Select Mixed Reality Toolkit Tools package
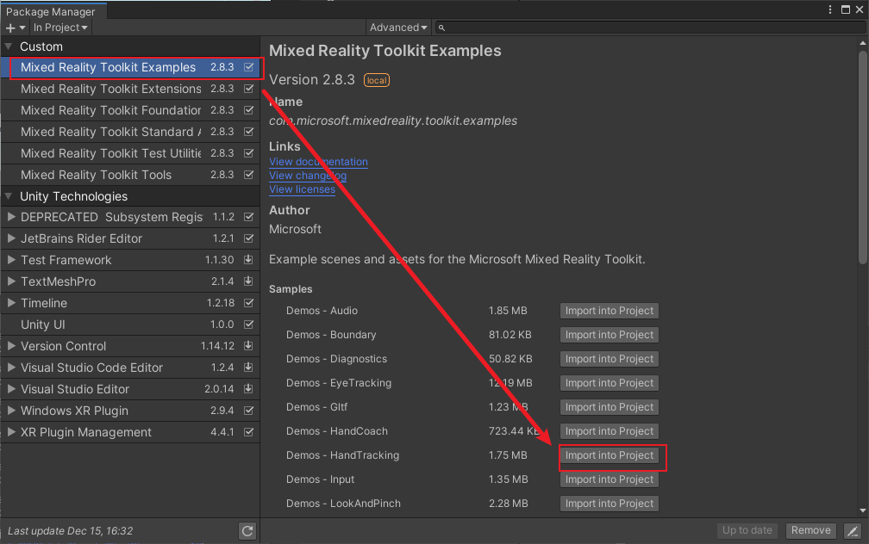The width and height of the screenshot is (869, 544). (x=130, y=175)
